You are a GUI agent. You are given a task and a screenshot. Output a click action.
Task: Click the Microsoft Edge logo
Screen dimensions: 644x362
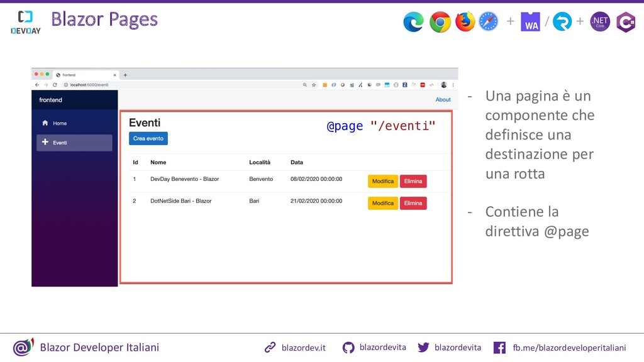[x=413, y=21]
